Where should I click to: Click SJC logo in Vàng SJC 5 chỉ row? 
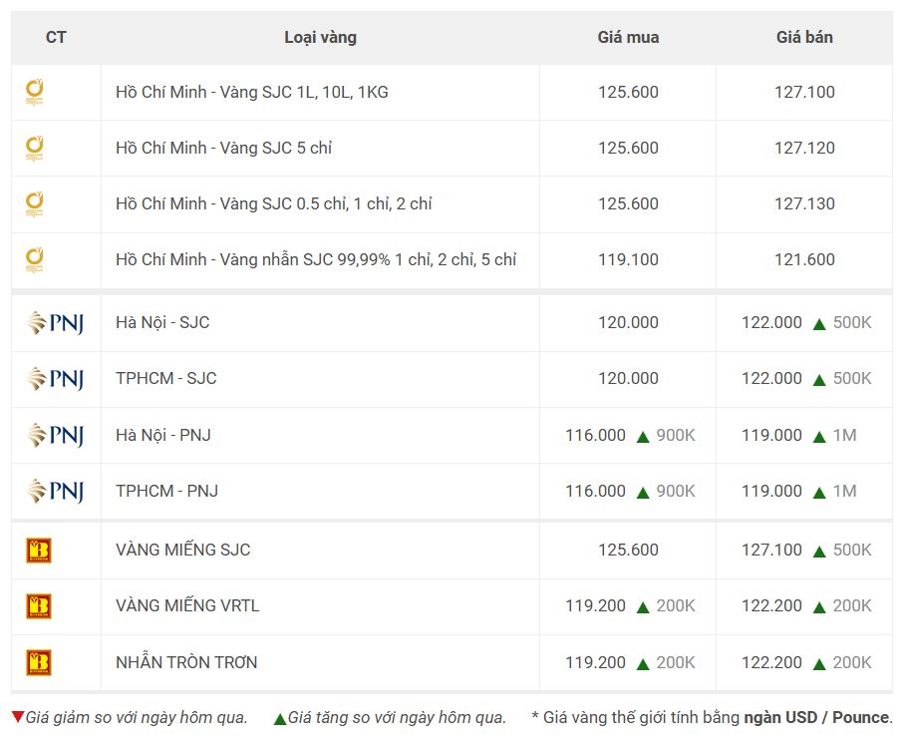[35, 148]
